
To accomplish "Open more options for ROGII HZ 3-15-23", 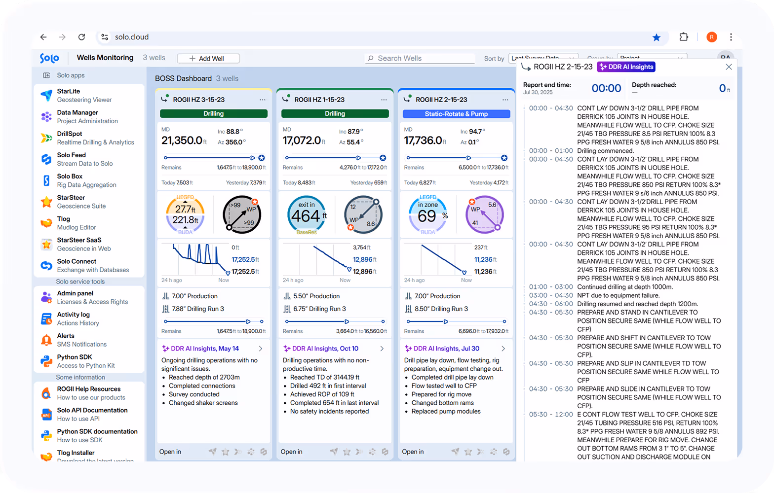I will 263,100.
